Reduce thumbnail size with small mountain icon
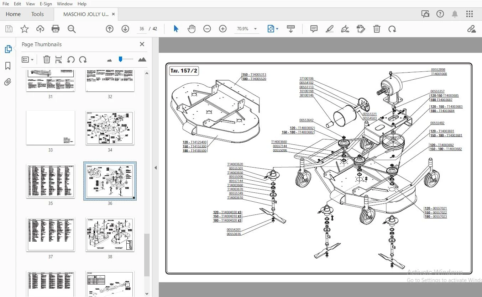Image resolution: width=482 pixels, height=297 pixels. pyautogui.click(x=109, y=60)
